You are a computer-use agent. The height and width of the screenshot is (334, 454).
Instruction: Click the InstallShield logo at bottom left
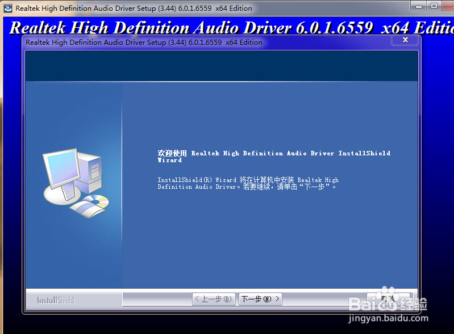point(56,301)
